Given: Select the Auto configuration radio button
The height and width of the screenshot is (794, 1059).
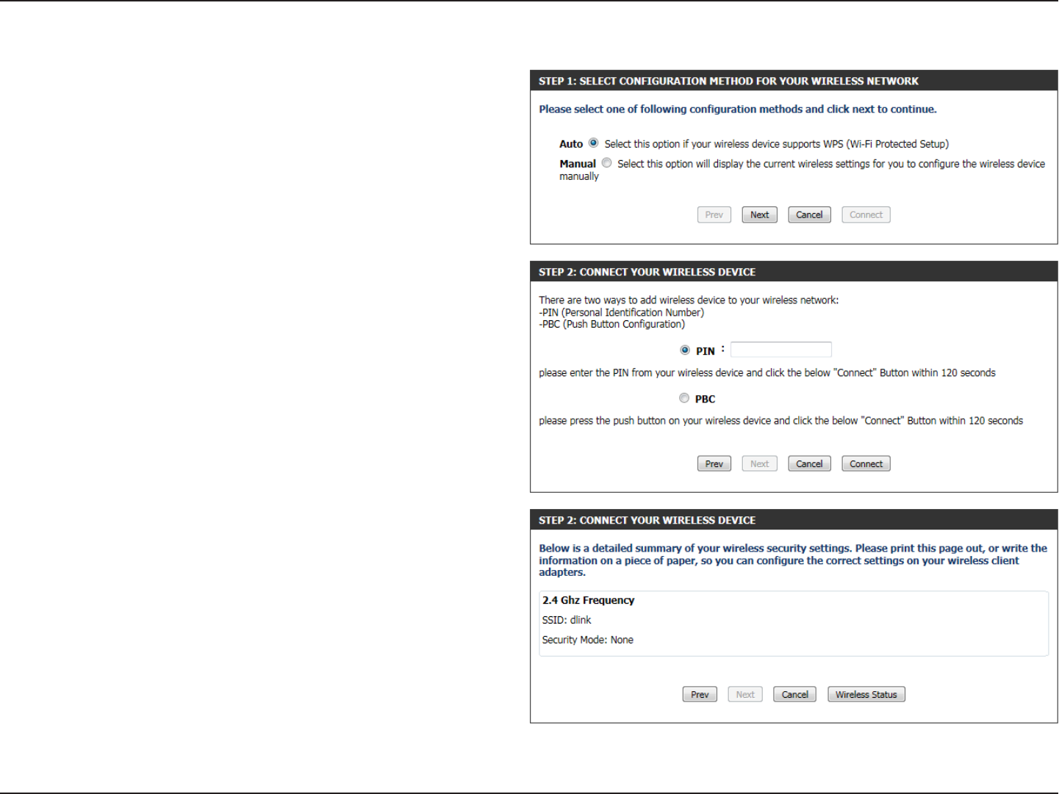Looking at the screenshot, I should click(593, 143).
